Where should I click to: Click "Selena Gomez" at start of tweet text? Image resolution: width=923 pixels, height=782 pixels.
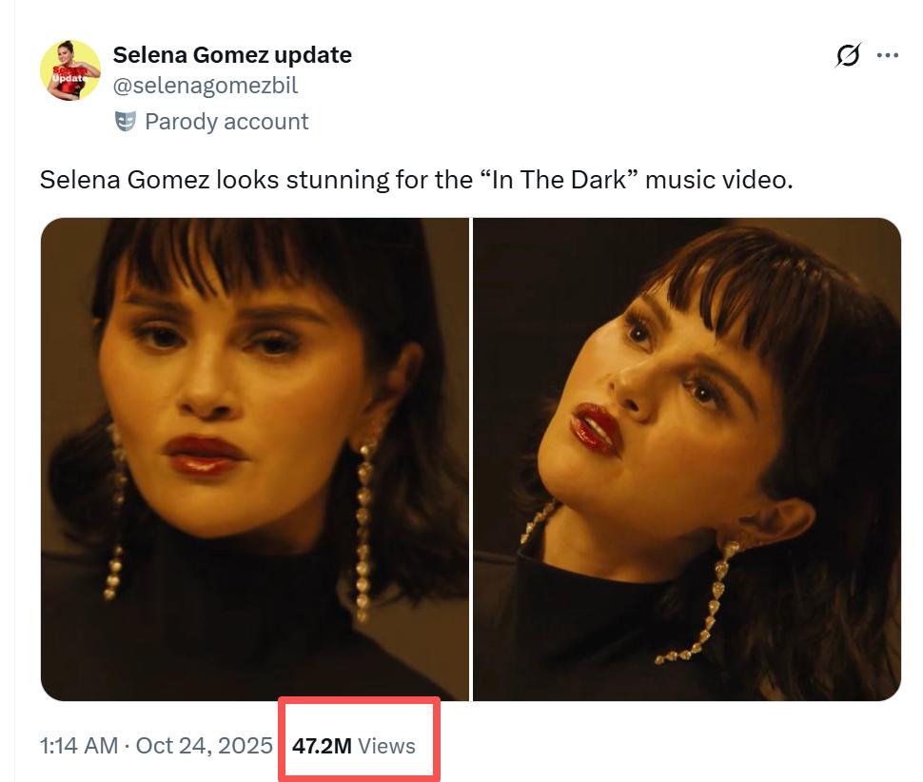click(x=124, y=180)
